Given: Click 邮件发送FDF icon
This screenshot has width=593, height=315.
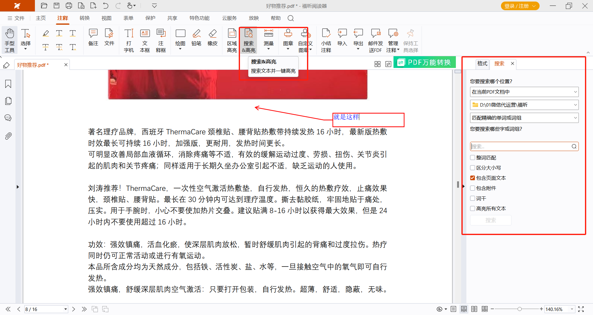Looking at the screenshot, I should (x=376, y=40).
